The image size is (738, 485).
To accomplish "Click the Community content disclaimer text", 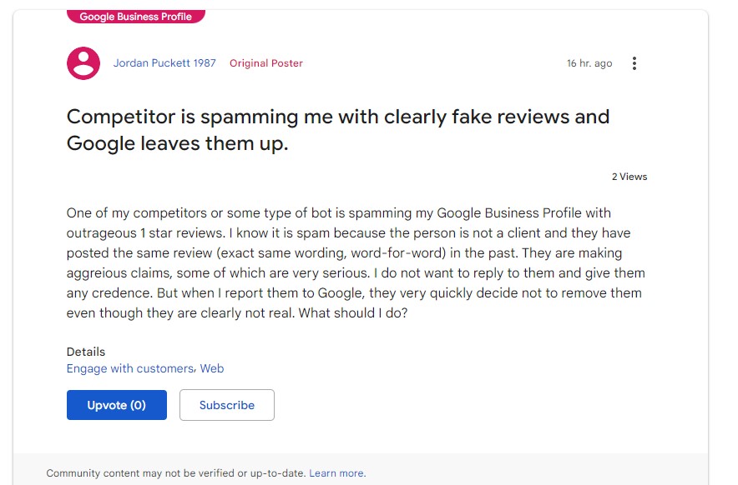I will (175, 473).
